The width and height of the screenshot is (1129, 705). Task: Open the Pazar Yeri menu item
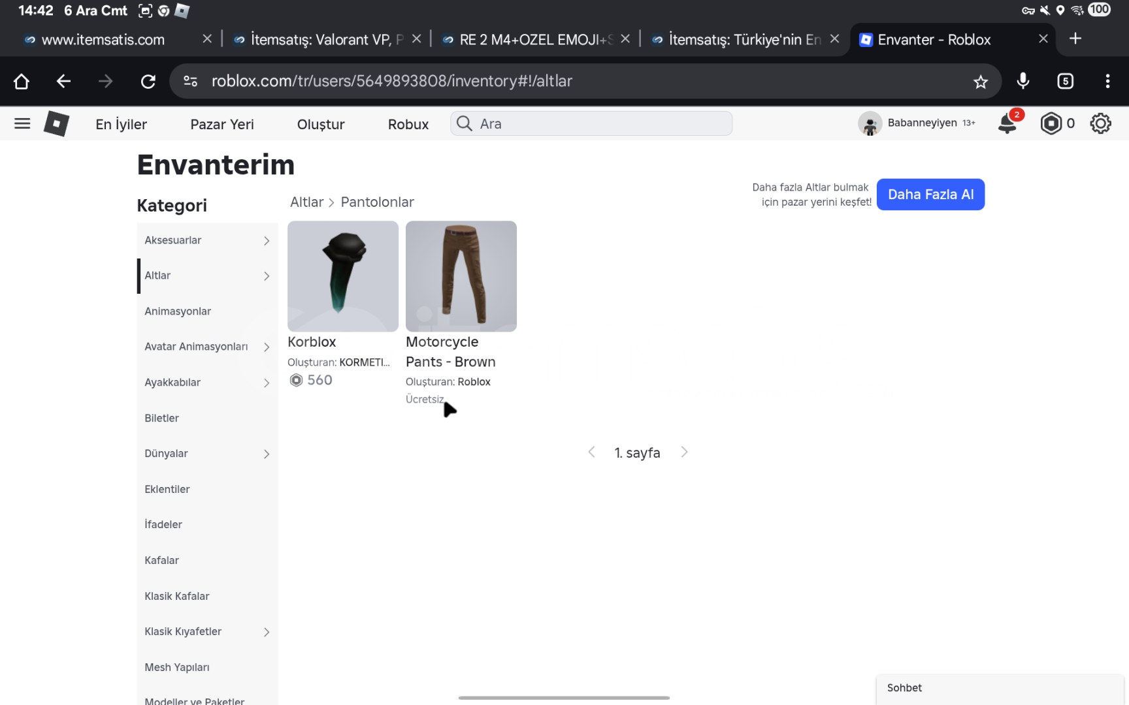point(222,124)
